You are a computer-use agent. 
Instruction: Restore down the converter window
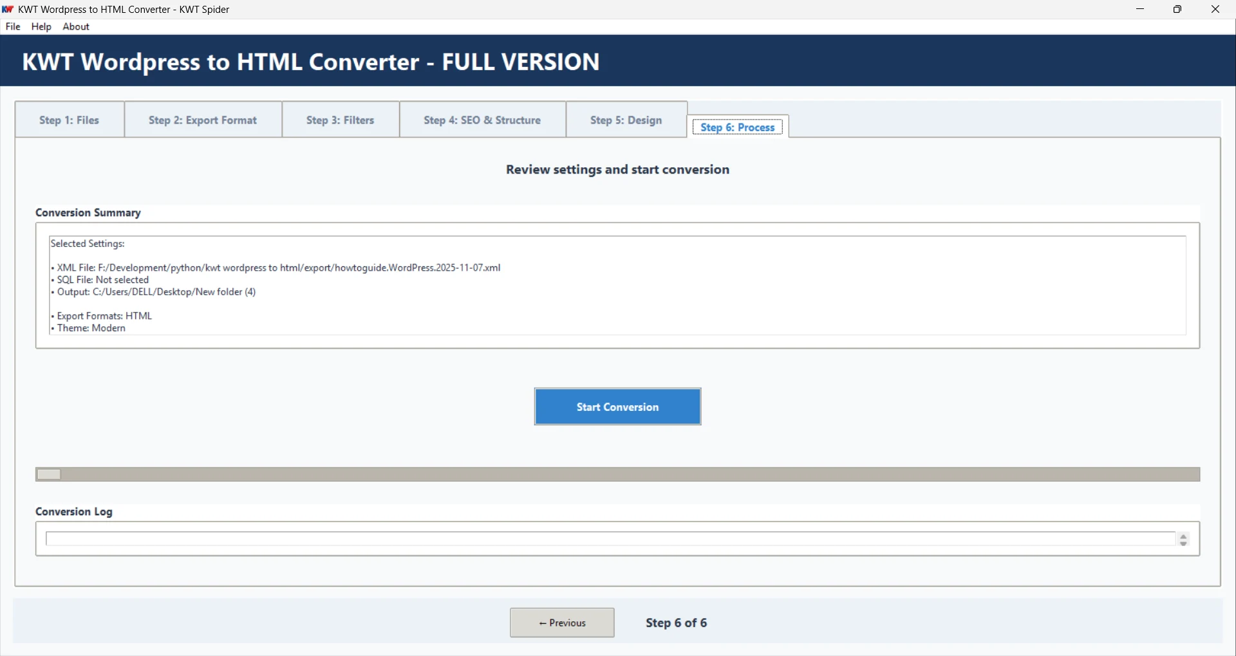pyautogui.click(x=1177, y=9)
